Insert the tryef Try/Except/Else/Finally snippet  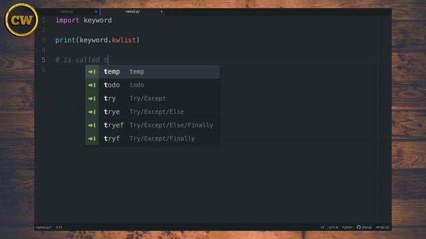point(152,125)
